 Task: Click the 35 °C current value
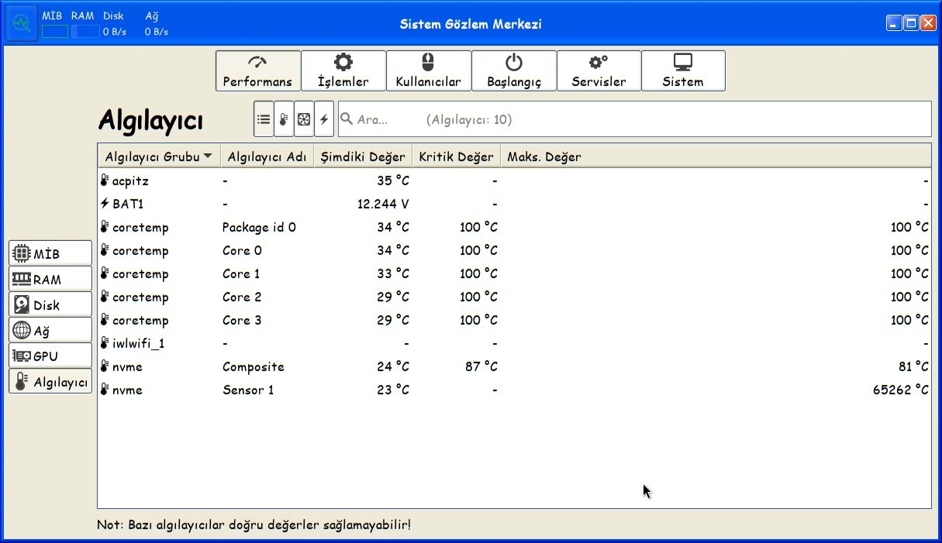[393, 180]
